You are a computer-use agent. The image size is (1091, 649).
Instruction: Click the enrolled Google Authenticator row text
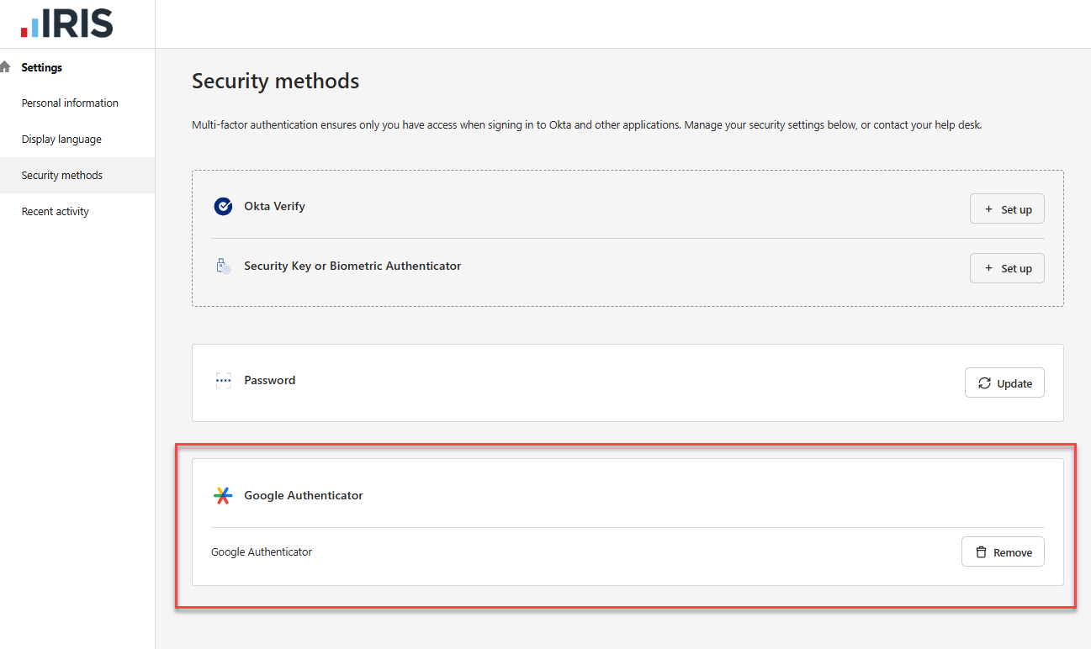[x=262, y=552]
